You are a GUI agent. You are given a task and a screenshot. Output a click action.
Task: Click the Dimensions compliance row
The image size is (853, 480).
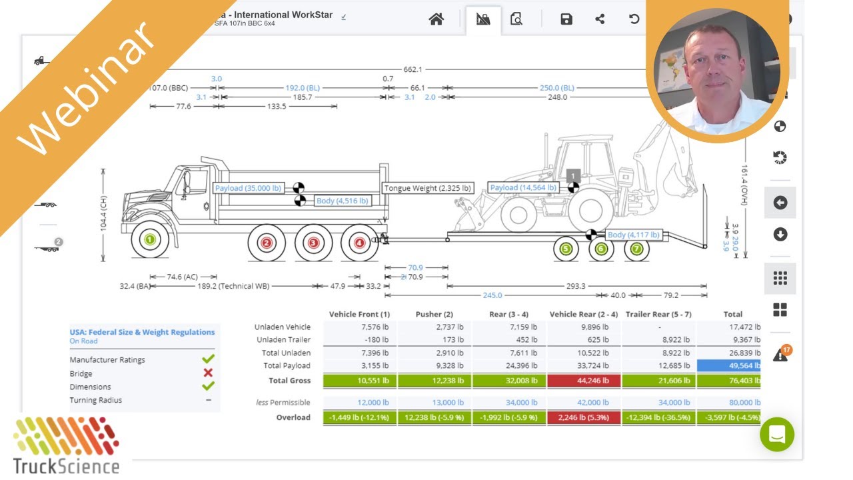click(x=143, y=387)
